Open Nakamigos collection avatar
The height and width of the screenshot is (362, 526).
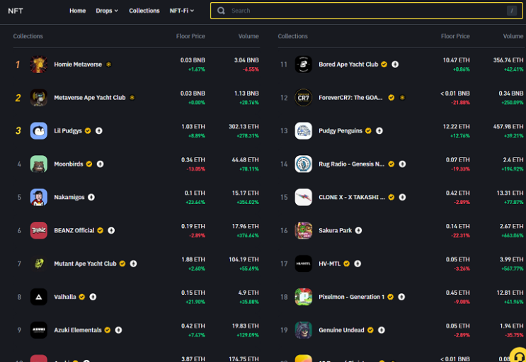pos(38,197)
